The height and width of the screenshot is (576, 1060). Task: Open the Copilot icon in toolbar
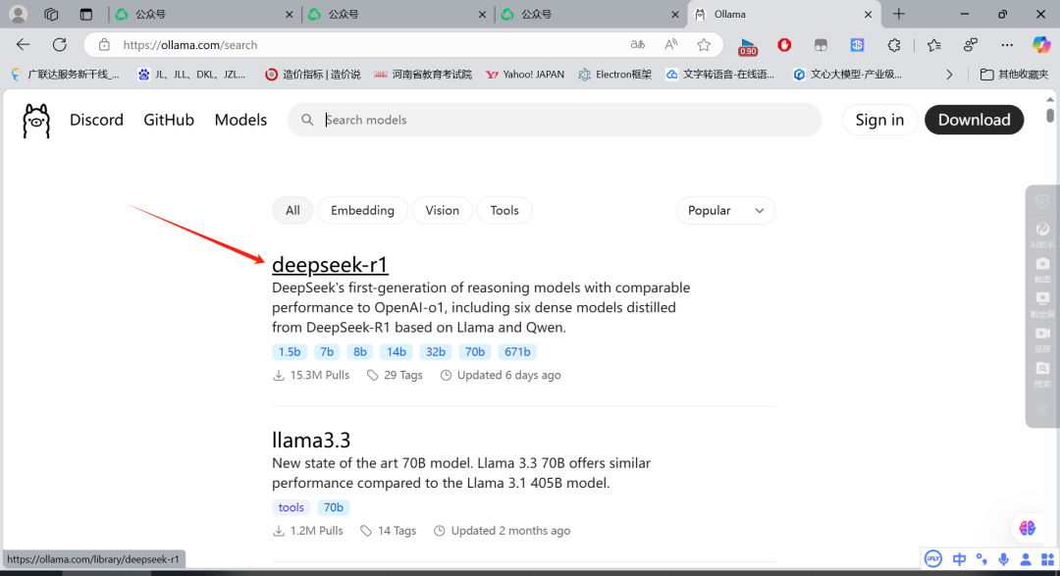pyautogui.click(x=1041, y=44)
